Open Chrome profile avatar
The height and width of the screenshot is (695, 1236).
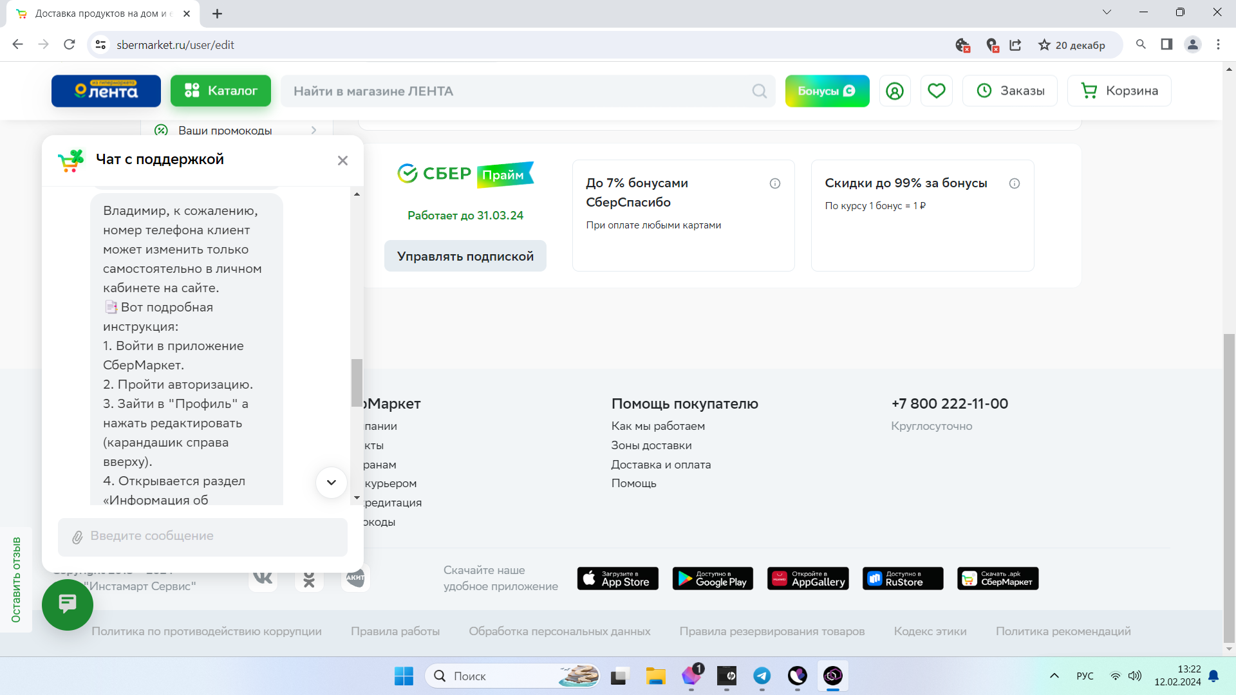(1193, 44)
